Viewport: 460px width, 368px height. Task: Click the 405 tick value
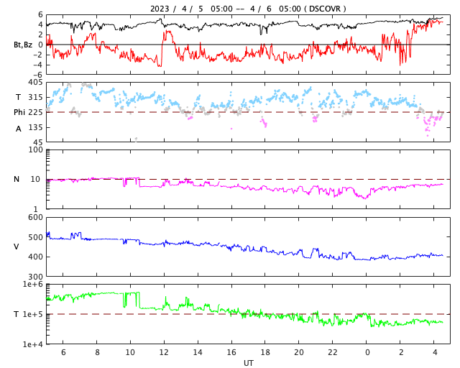[35, 83]
